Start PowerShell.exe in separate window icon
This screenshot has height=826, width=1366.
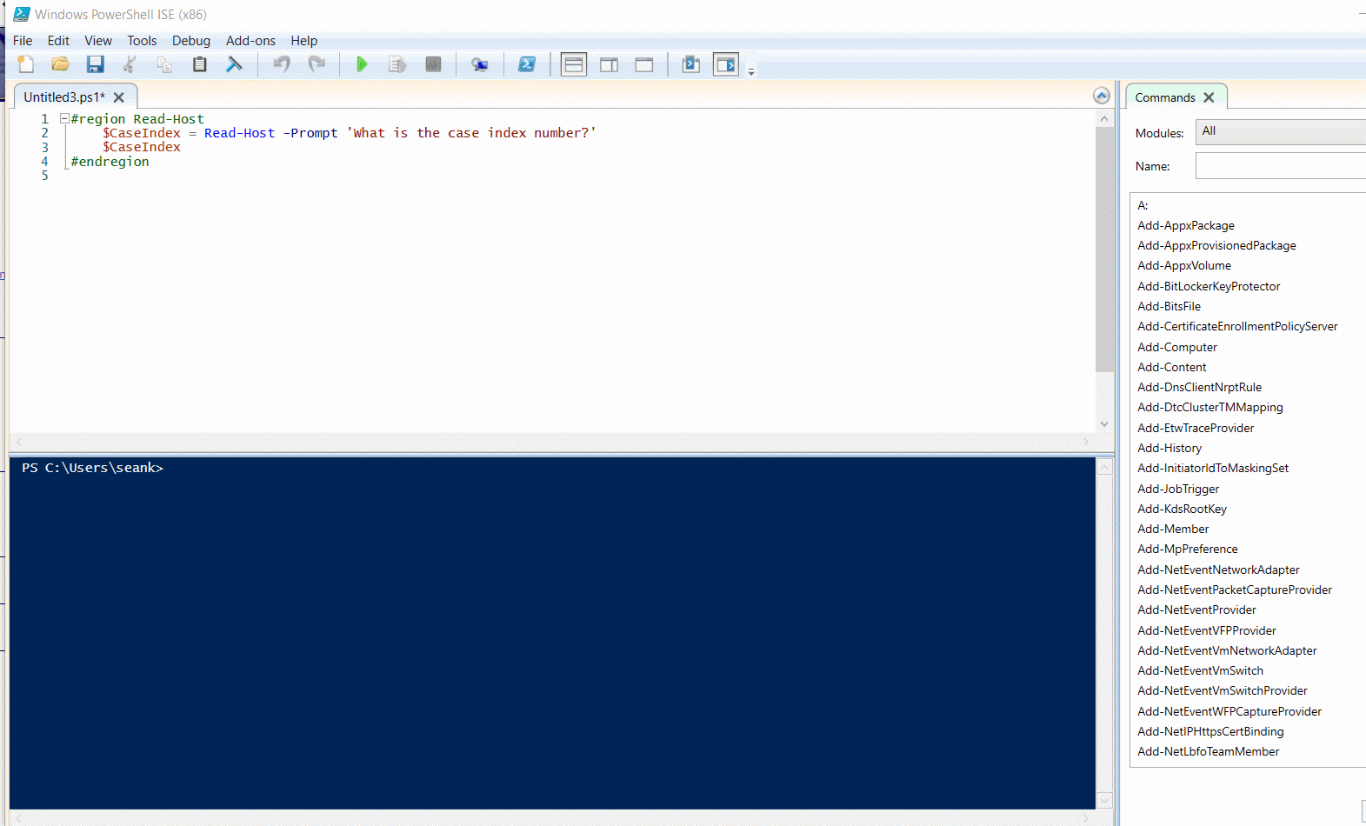[x=526, y=64]
